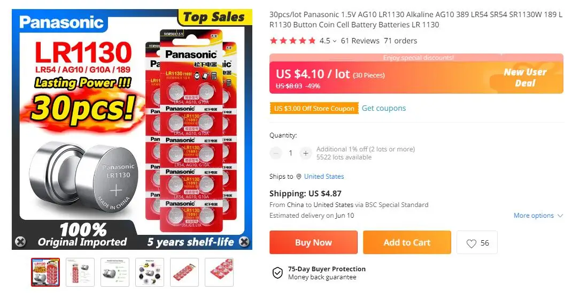Click the heart wishlist icon

coord(471,243)
